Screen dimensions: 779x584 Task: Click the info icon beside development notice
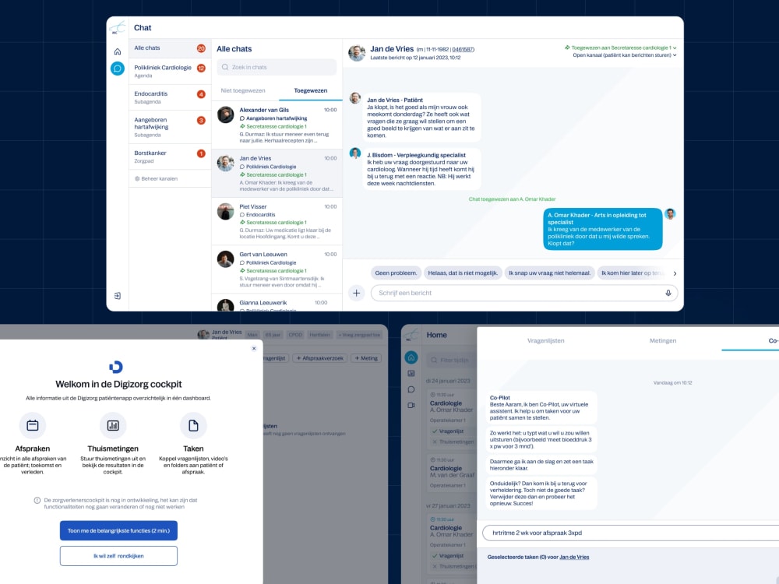point(37,500)
